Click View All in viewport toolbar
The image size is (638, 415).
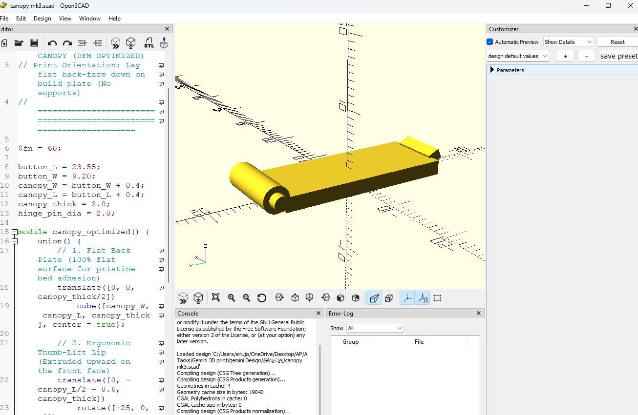tap(216, 298)
